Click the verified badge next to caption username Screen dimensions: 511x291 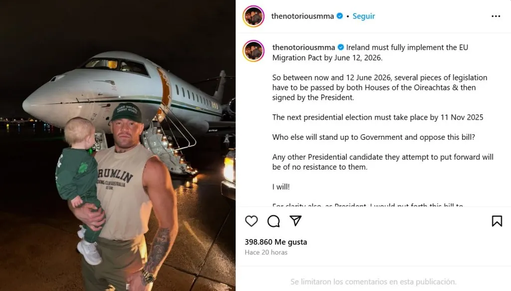(x=341, y=47)
